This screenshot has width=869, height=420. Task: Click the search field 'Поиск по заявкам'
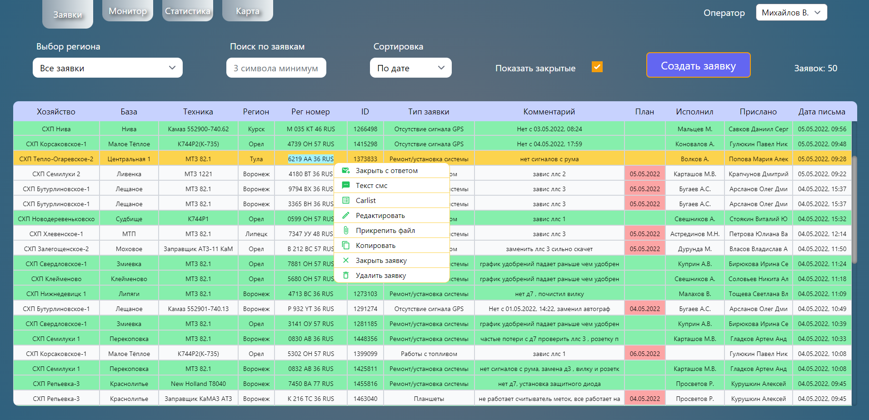click(276, 67)
